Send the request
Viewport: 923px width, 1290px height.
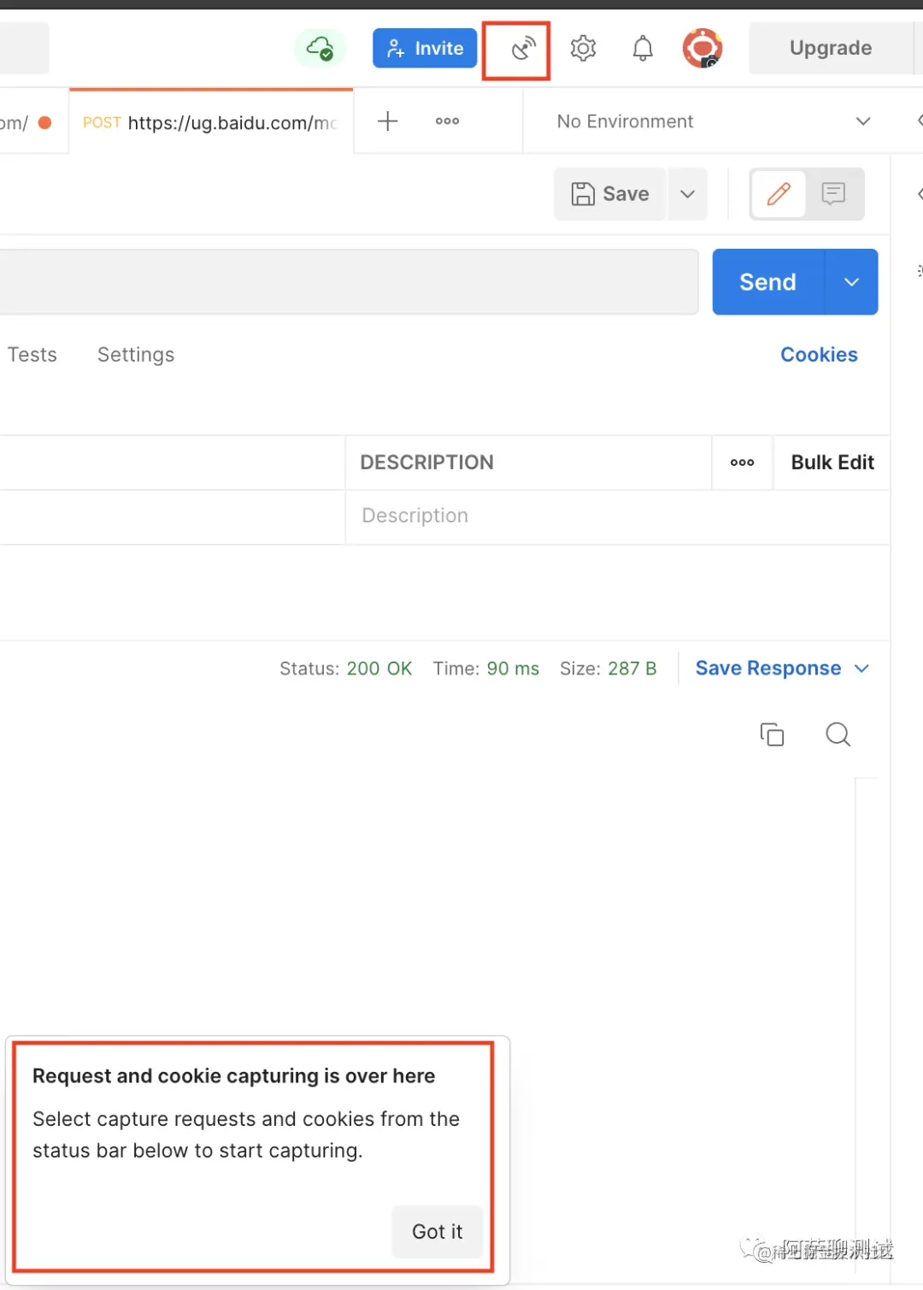pyautogui.click(x=768, y=282)
